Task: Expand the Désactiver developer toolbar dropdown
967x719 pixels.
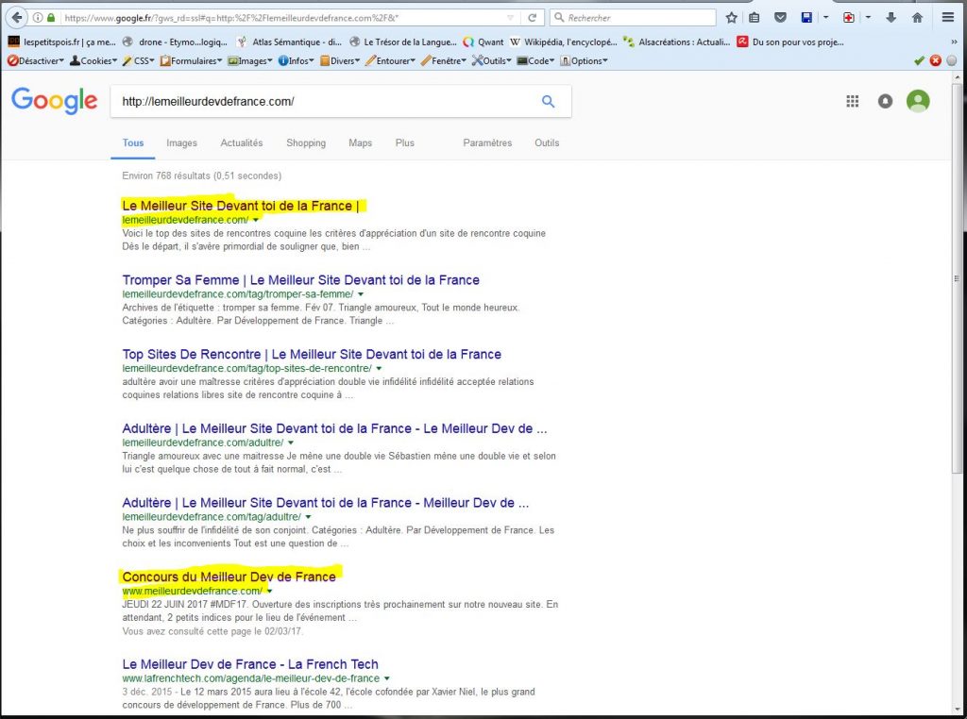Action: coord(36,60)
